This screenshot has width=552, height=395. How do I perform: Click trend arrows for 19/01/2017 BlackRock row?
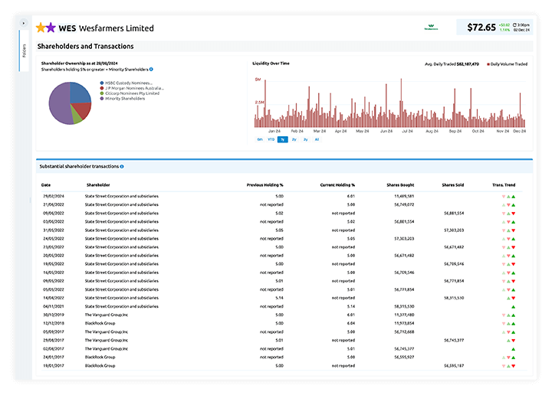(508, 365)
